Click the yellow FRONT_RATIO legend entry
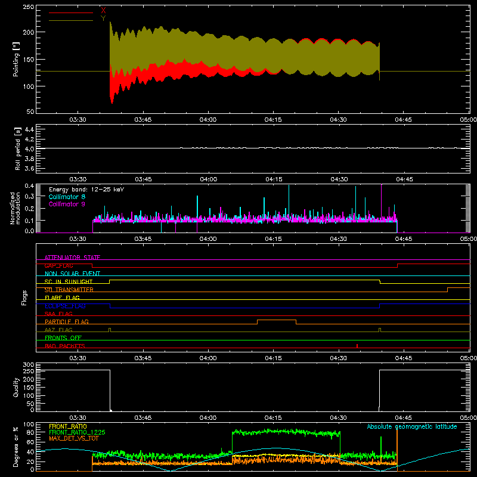This screenshot has height=477, width=477. (68, 426)
